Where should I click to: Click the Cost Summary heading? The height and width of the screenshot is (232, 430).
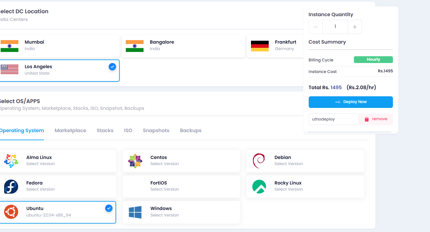pyautogui.click(x=327, y=42)
